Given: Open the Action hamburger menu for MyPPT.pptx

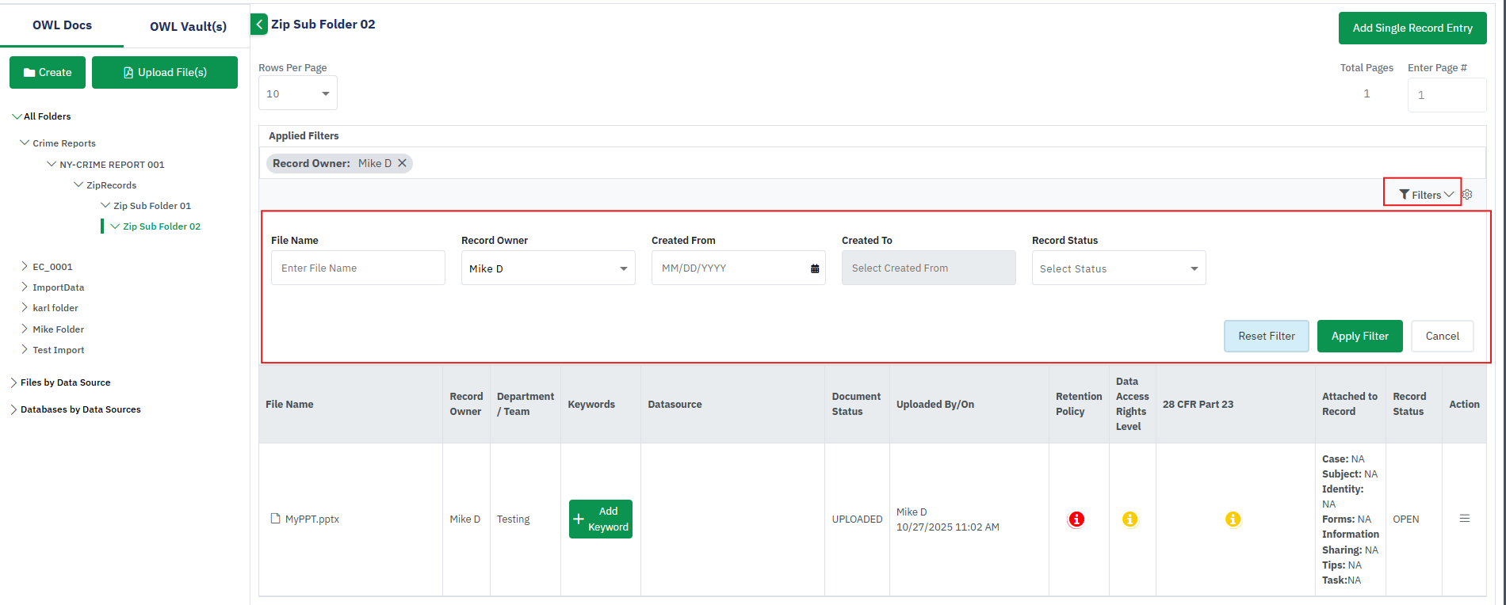Looking at the screenshot, I should 1465,519.
